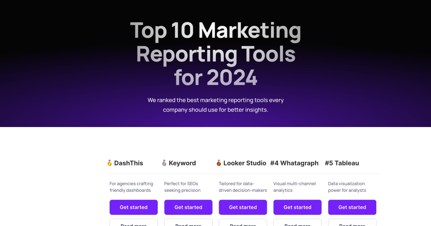Image resolution: width=431 pixels, height=226 pixels.
Task: Click the #4 Whatagraph heading
Action: click(295, 163)
